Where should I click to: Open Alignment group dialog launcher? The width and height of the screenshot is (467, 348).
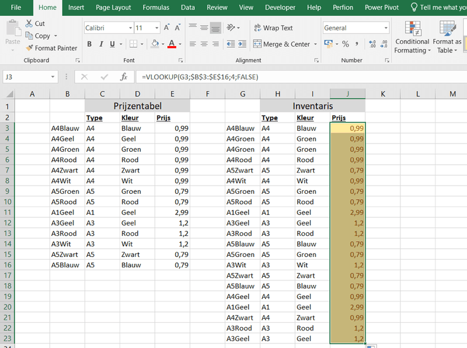[316, 61]
